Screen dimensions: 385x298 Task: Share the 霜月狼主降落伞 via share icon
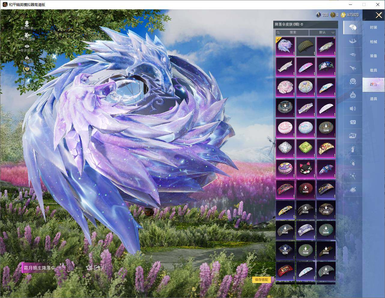pyautogui.click(x=97, y=267)
